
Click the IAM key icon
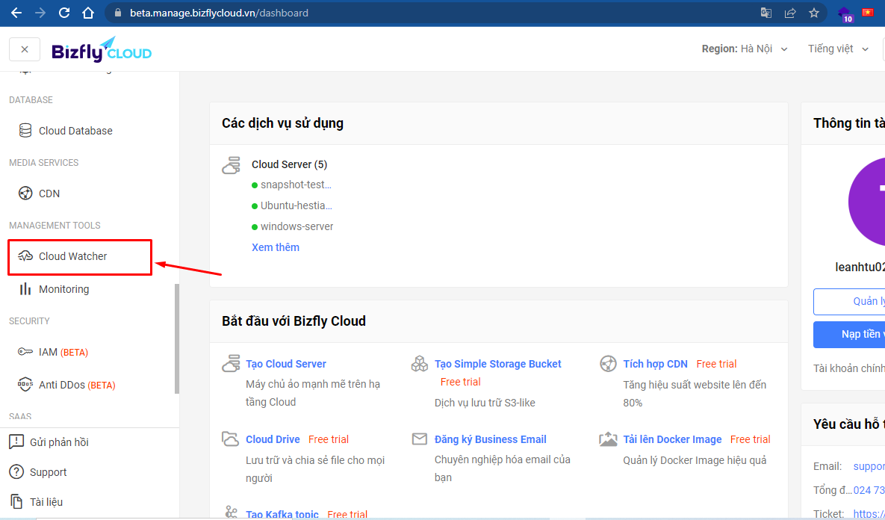tap(25, 352)
